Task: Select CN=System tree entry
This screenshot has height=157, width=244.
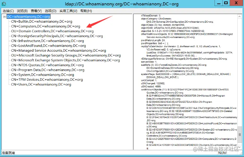Action: [43, 75]
